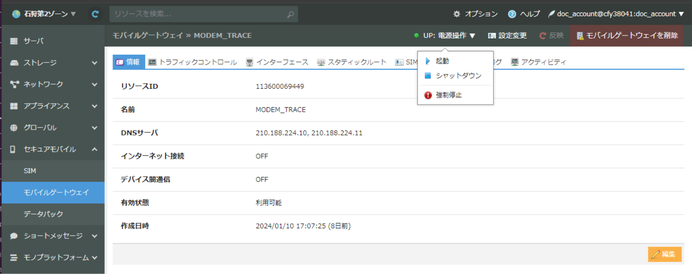Click the refresh icon next to zone selector
This screenshot has height=274, width=692.
95,14
